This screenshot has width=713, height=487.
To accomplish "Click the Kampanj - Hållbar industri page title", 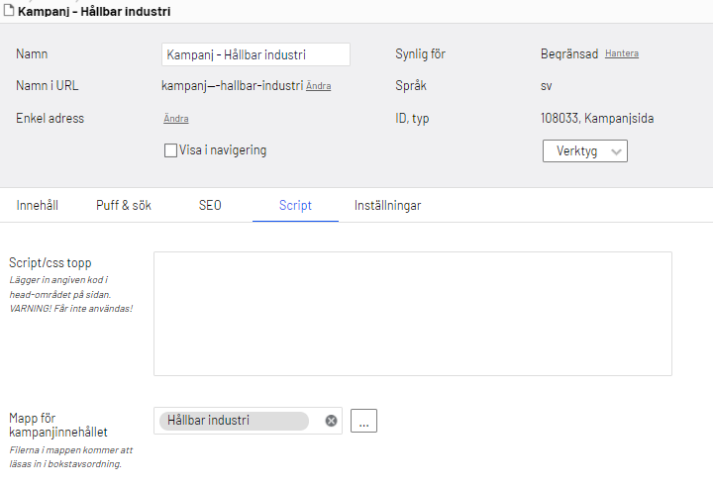I will [94, 12].
